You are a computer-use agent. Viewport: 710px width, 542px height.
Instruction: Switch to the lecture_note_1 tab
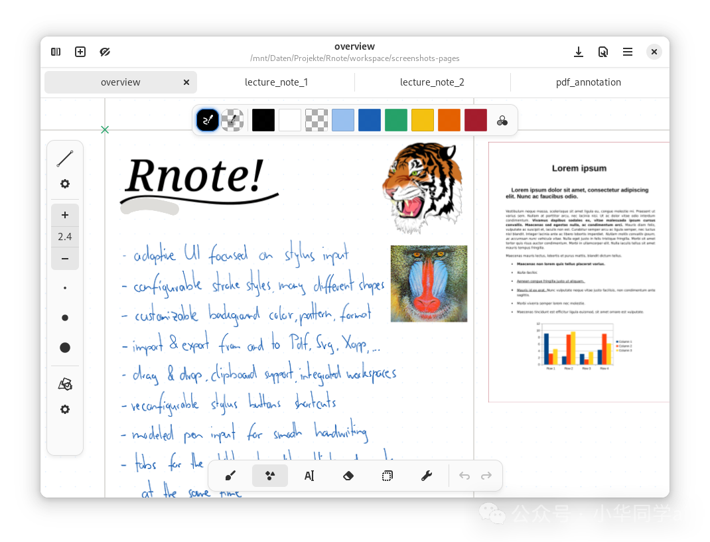(276, 82)
